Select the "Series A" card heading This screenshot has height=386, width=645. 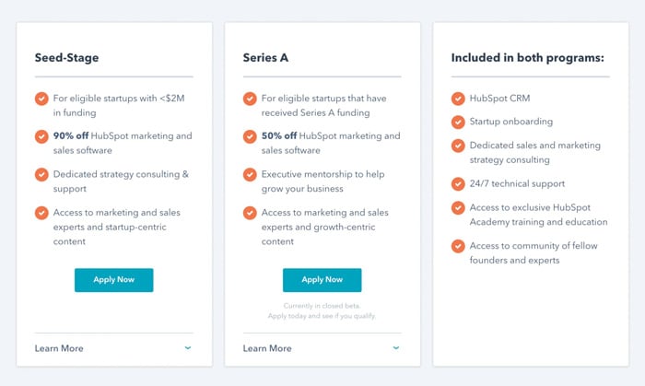pos(266,58)
